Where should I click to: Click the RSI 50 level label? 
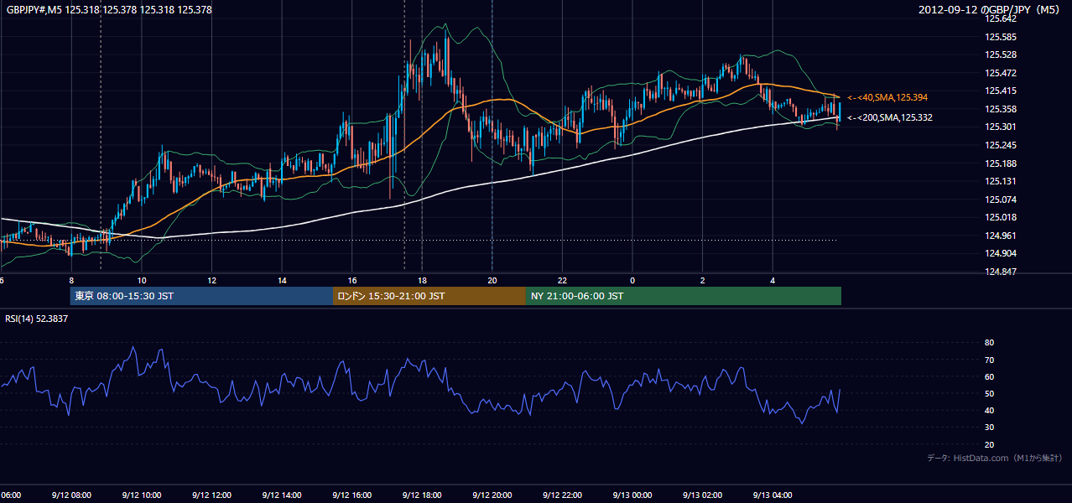[989, 393]
